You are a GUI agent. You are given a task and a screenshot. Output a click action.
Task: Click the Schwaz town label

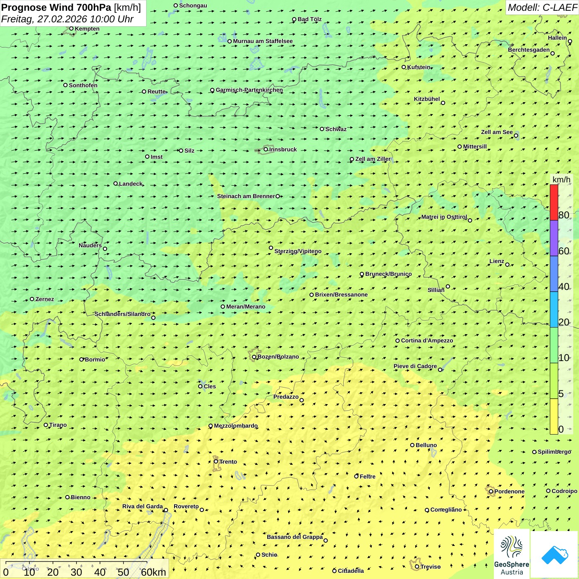pos(336,129)
